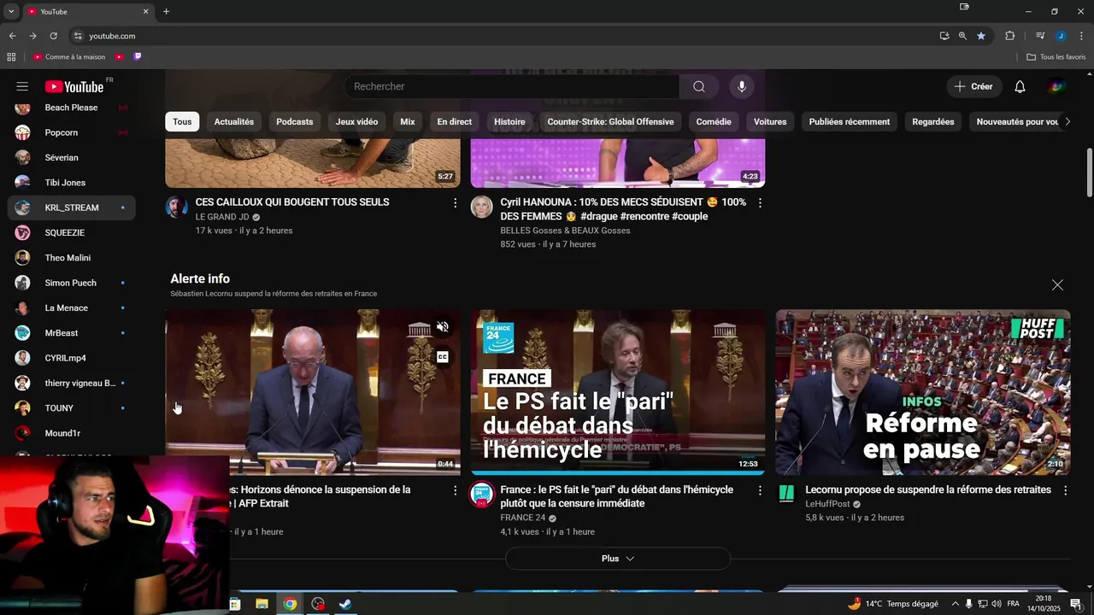Open Lecornu propose de suspendre la réforme title

coord(928,490)
